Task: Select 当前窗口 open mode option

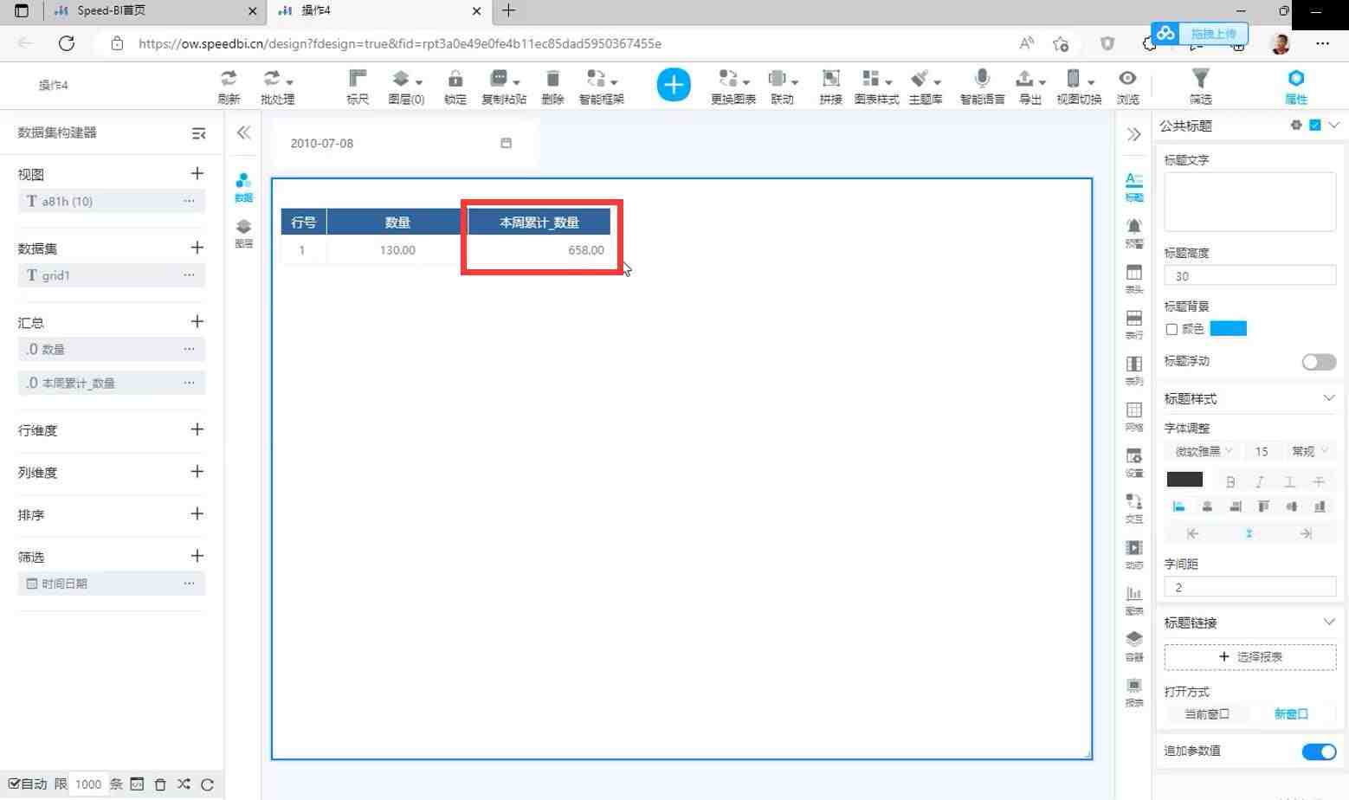Action: [x=1206, y=714]
